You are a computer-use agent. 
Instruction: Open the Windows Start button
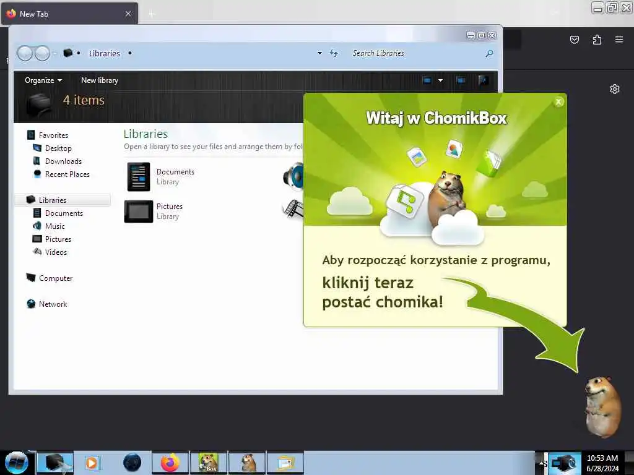coord(16,463)
